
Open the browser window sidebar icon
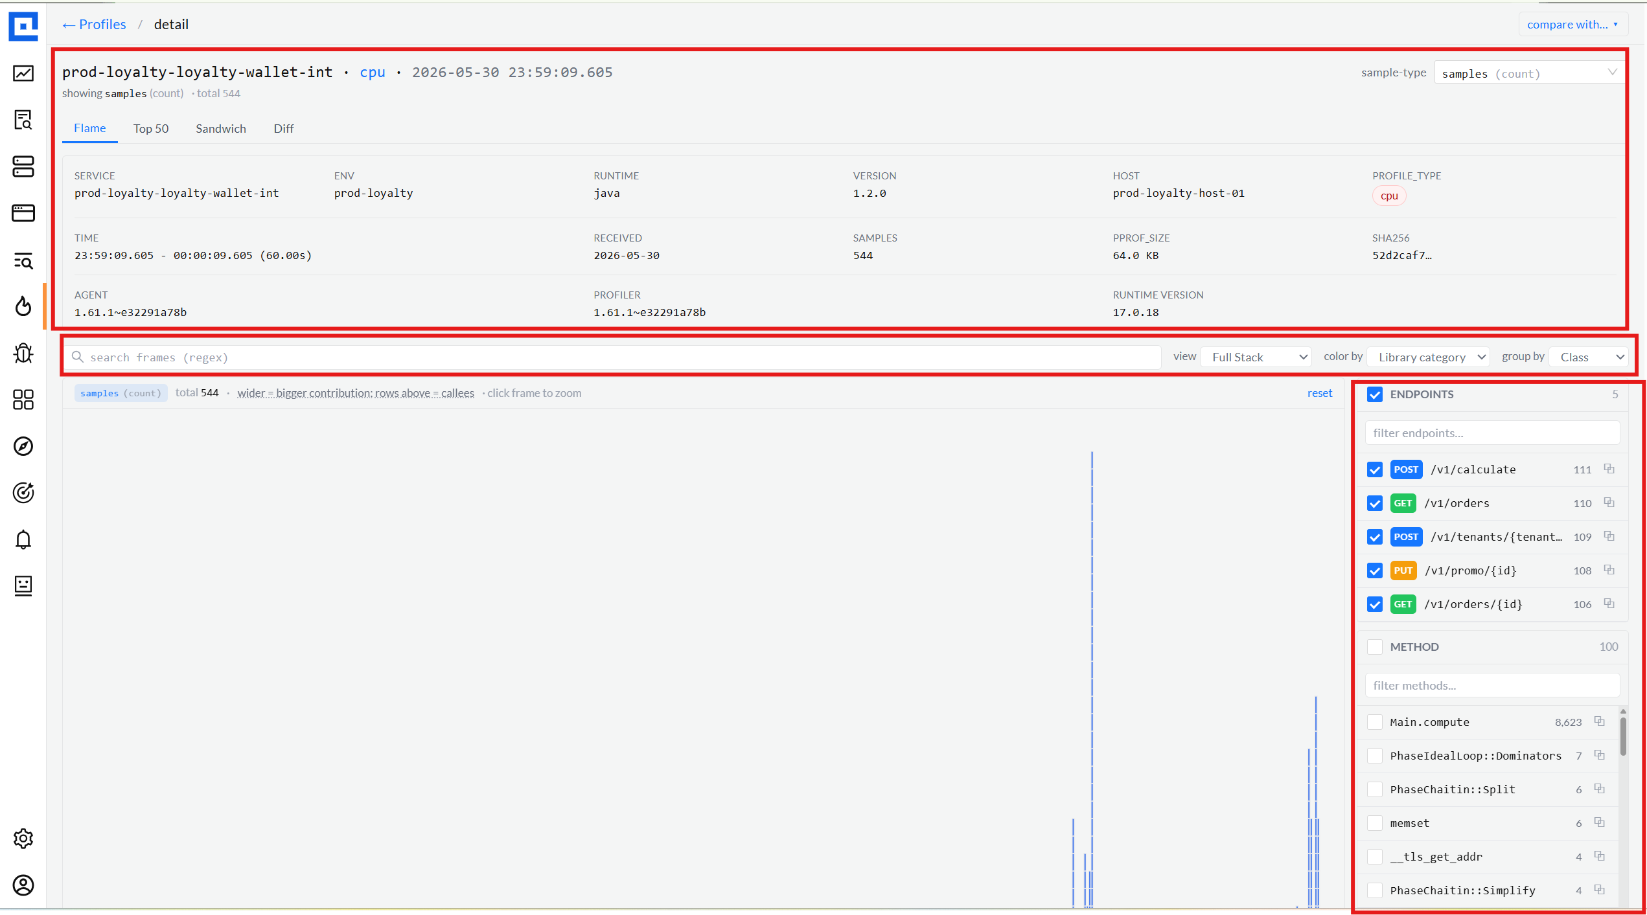tap(23, 213)
